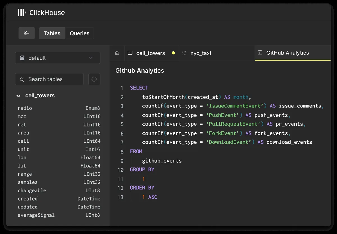Click the database icon in the selector
This screenshot has width=337, height=234.
pyautogui.click(x=22, y=58)
